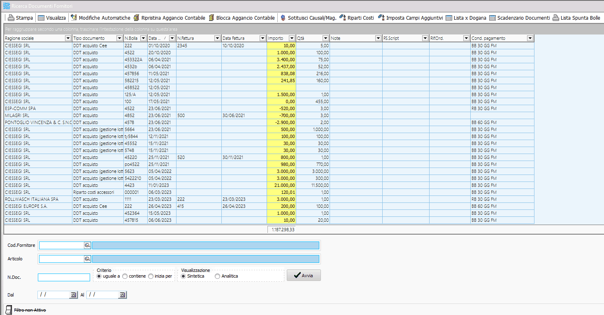Image resolution: width=604 pixels, height=315 pixels.
Task: Click the N.Bolla cell po4522
Action: pyautogui.click(x=135, y=164)
